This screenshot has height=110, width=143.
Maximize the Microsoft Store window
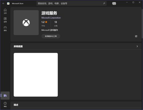[133, 2]
